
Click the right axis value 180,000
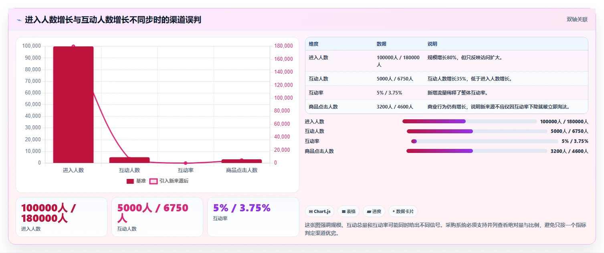[284, 46]
